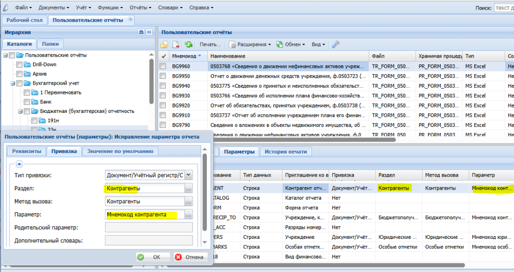The width and height of the screenshot is (514, 272).
Task: Click the OK button in the dialog
Action: pos(153,257)
